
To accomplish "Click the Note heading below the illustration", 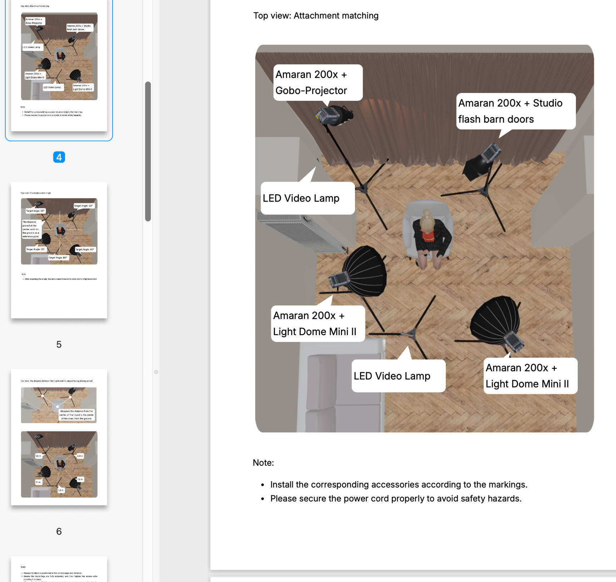I will pos(263,462).
